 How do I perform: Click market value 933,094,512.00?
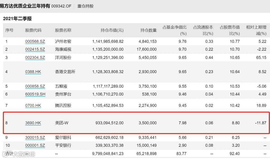(109, 123)
